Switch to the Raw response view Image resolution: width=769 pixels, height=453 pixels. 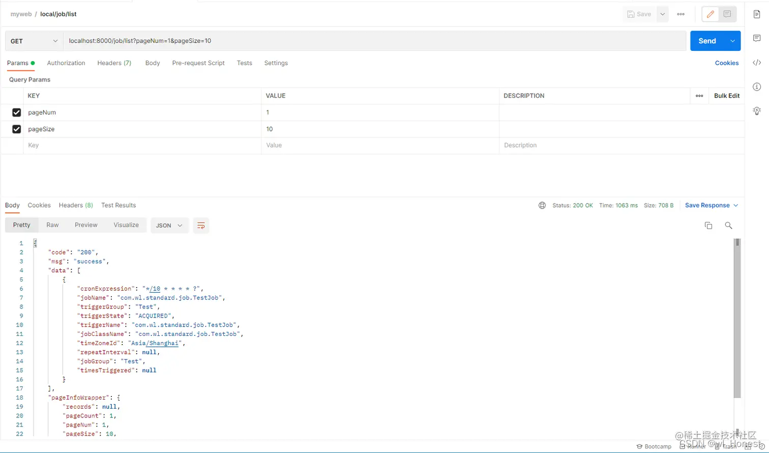coord(52,225)
